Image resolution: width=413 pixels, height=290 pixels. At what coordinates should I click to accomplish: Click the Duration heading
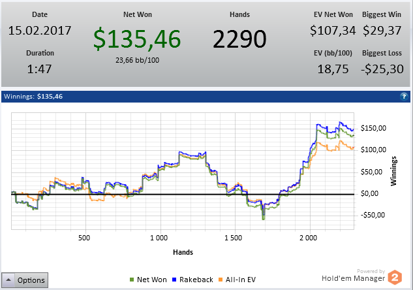40,53
